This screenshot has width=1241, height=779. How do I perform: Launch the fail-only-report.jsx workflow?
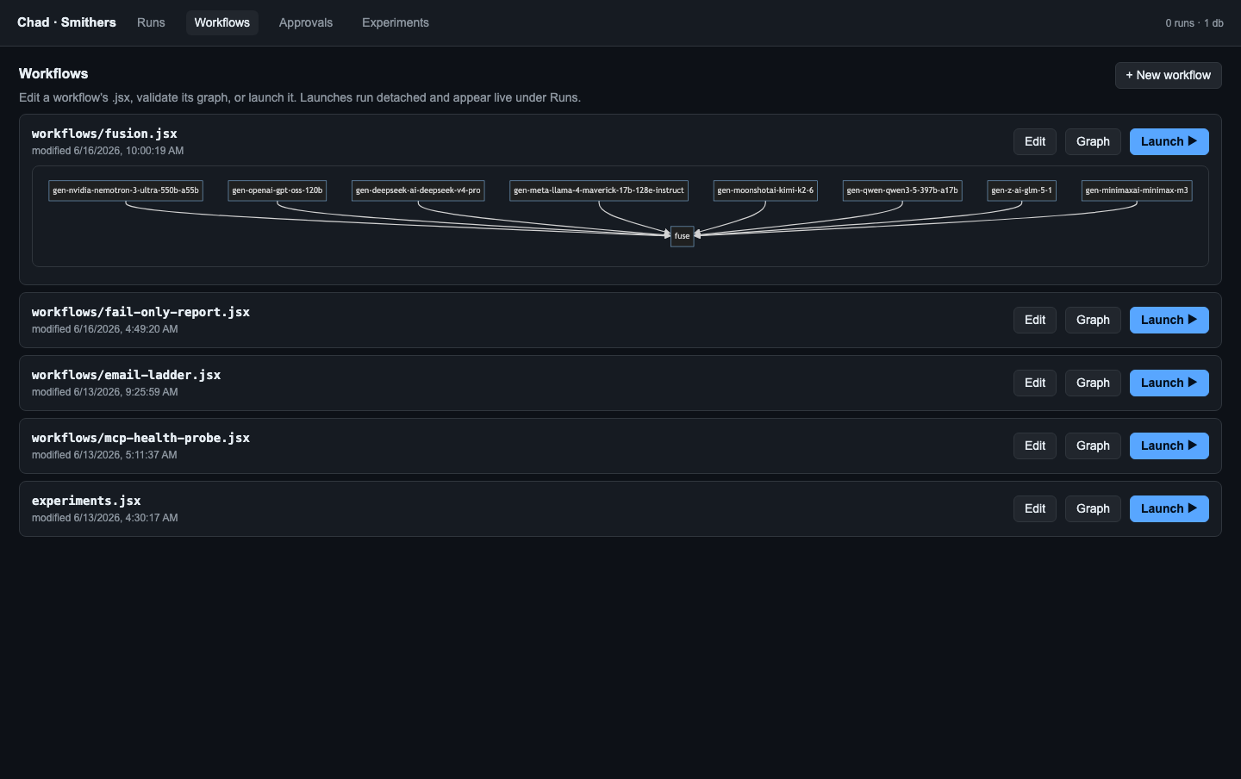point(1169,320)
